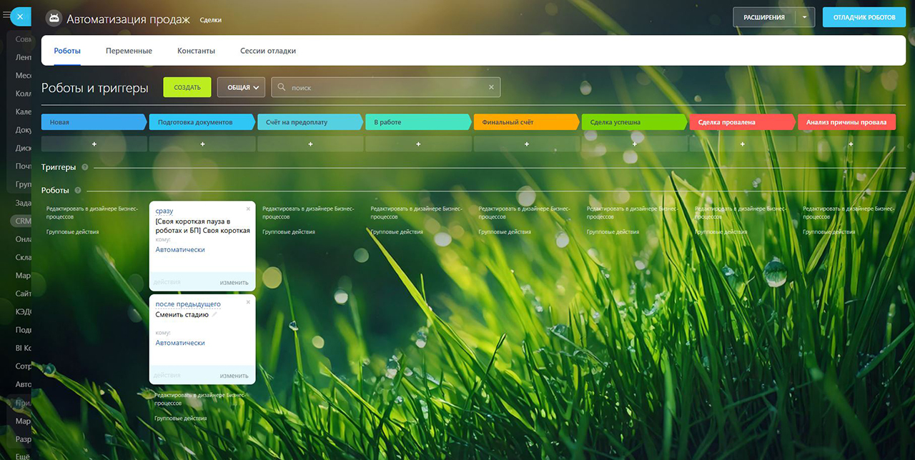Click Автоматически in the Своя короткая пауза robot
This screenshot has width=915, height=460.
180,249
